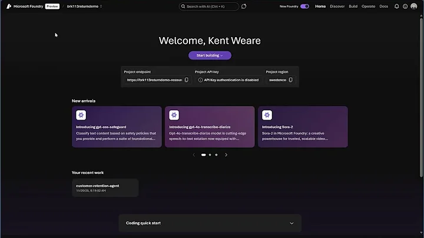Click the 'swedence' region text

tap(277, 80)
